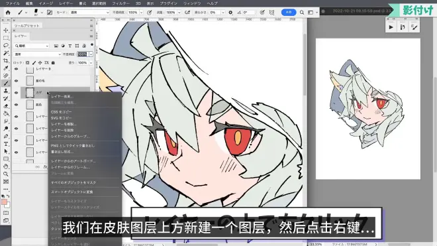Image resolution: width=437 pixels, height=246 pixels.
Task: Click the search magnifier in options bar
Action: tap(302, 13)
